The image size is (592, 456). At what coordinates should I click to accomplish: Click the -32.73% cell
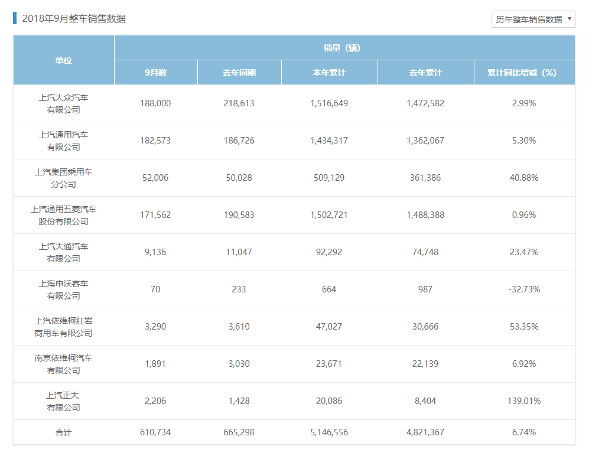pyautogui.click(x=524, y=289)
